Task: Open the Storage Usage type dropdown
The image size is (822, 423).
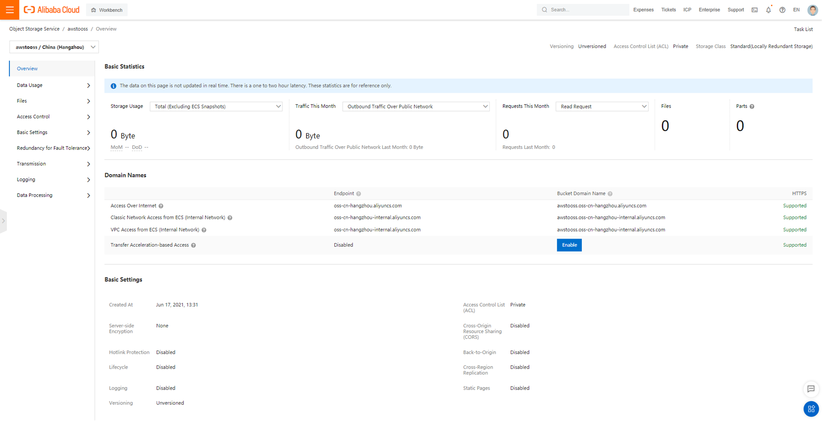Action: (216, 107)
